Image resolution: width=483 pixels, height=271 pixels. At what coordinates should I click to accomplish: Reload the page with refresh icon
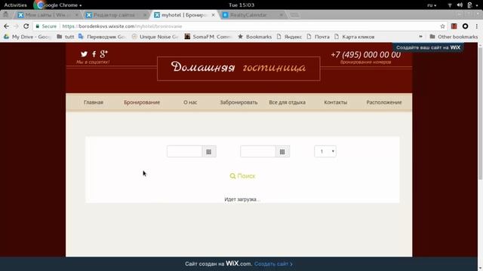[26, 26]
